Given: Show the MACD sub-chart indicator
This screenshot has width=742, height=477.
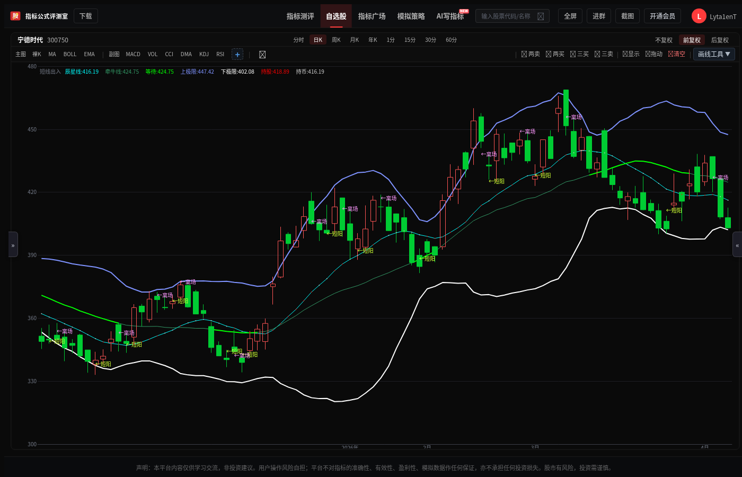Looking at the screenshot, I should [x=133, y=55].
